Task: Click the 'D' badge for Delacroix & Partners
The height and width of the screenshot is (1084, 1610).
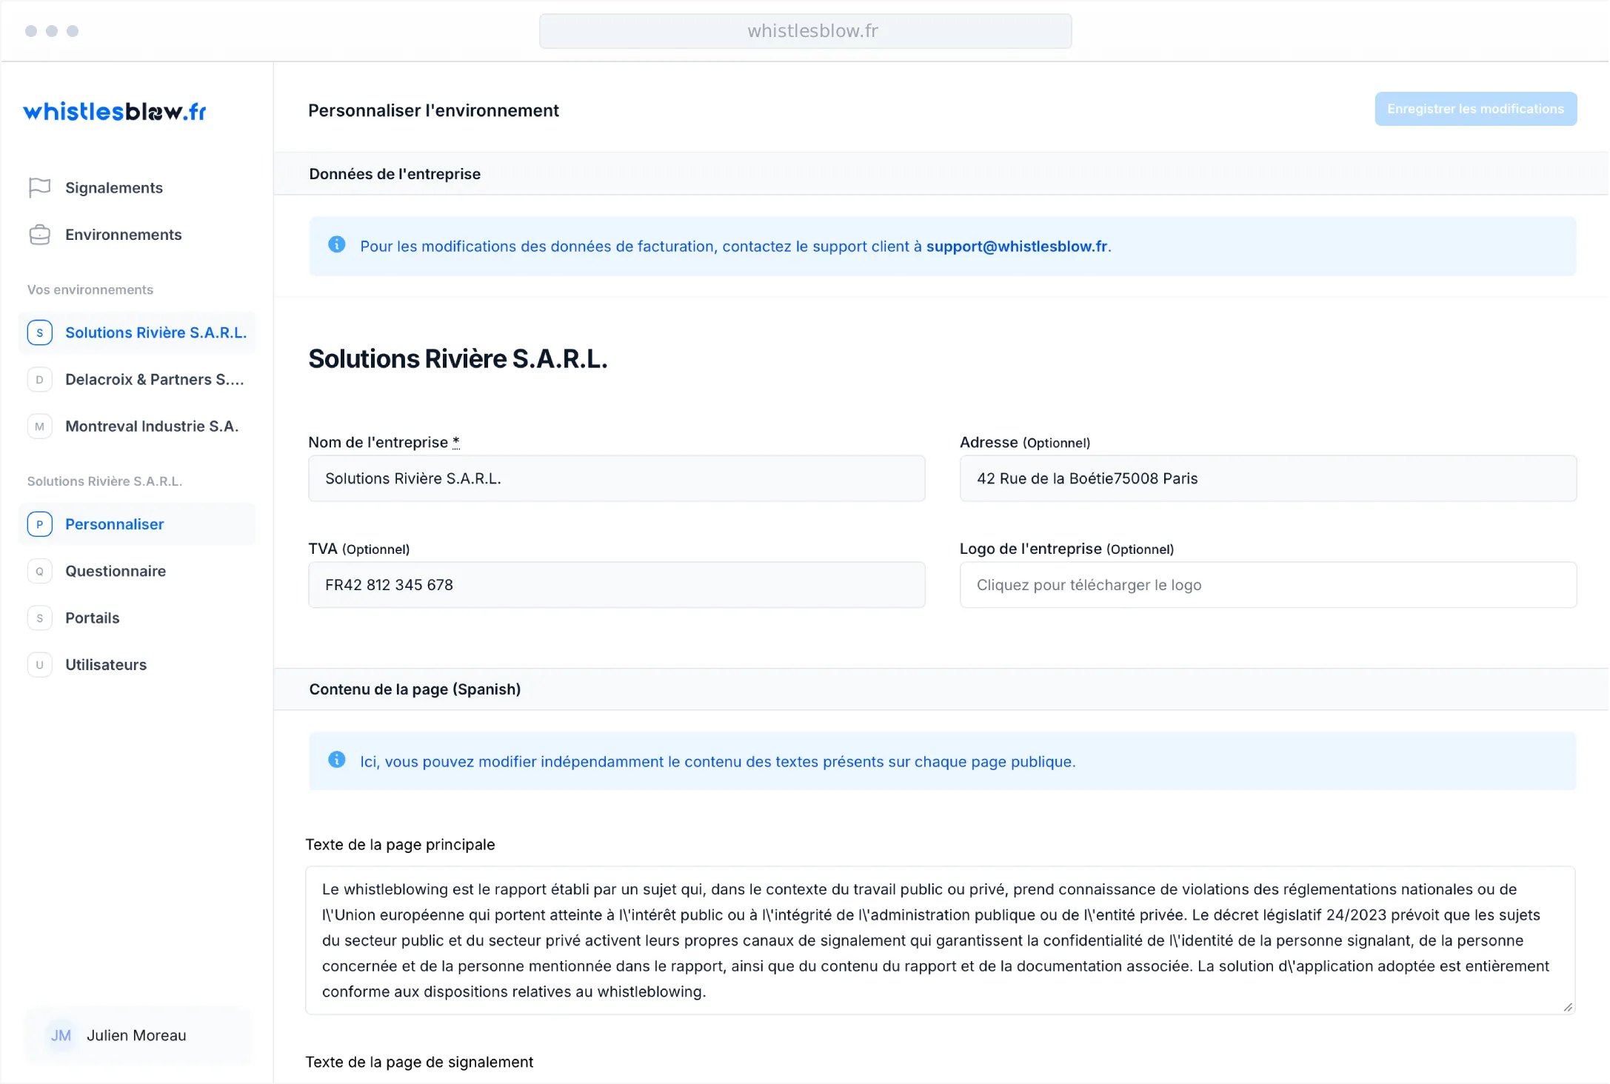Action: pos(39,379)
